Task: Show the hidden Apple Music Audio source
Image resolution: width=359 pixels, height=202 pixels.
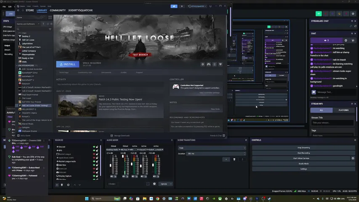Action: (94, 158)
